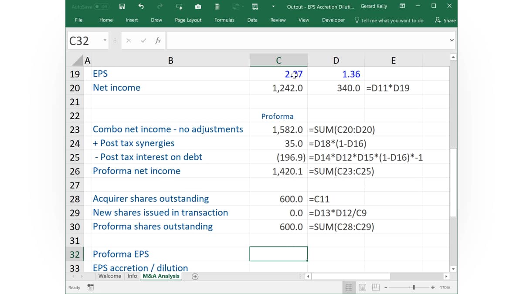This screenshot has width=523, height=294.
Task: Open the Welcome sheet tab
Action: pos(110,276)
